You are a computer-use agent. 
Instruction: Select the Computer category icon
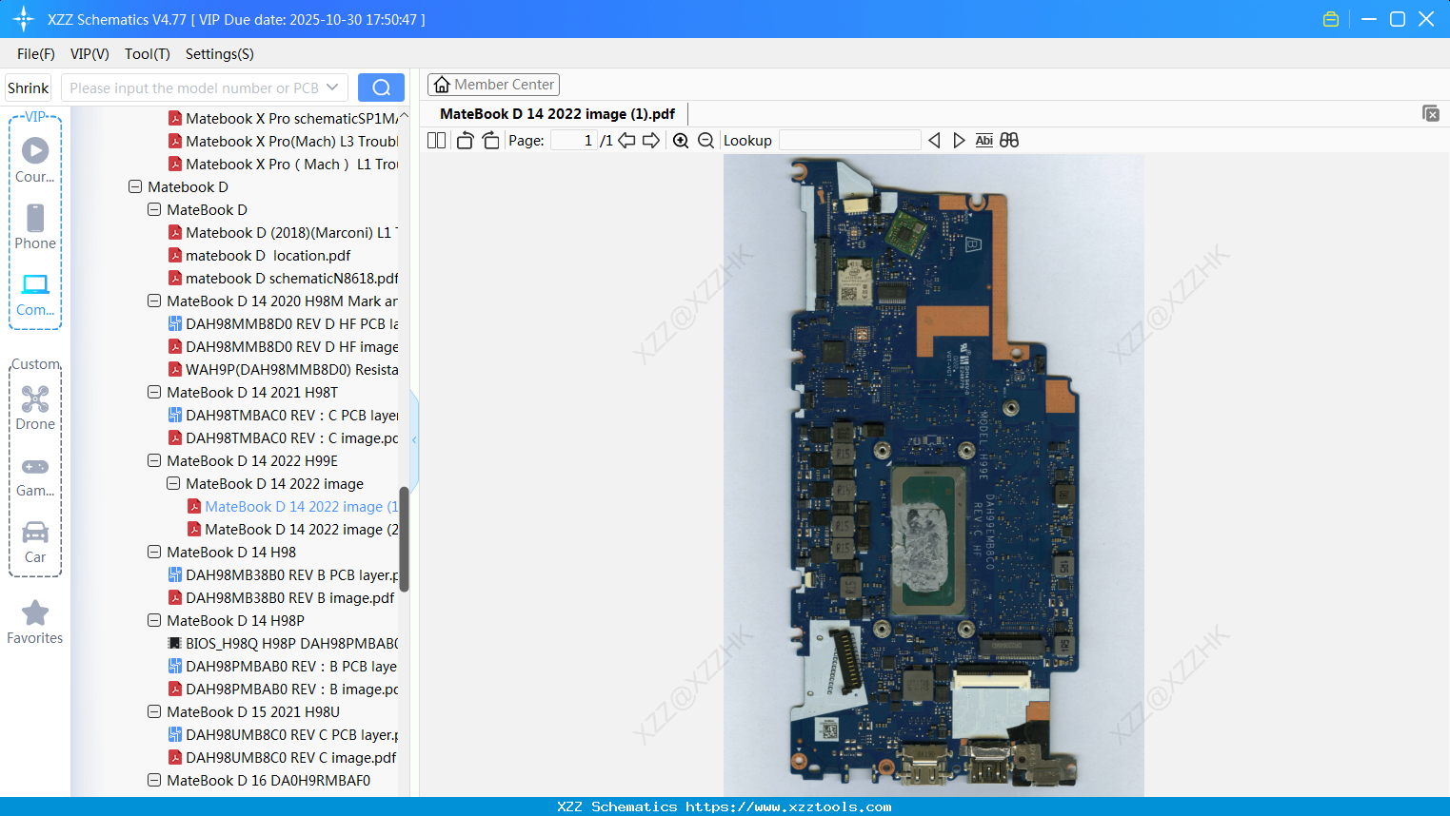[35, 294]
